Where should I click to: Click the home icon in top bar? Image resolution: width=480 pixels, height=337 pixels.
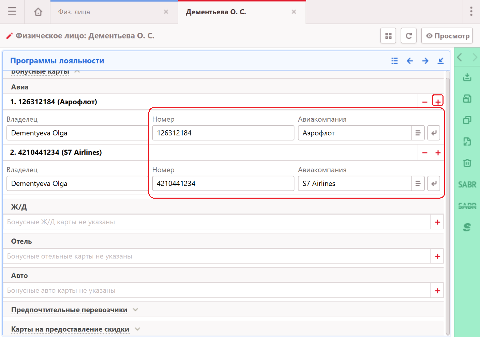pyautogui.click(x=38, y=12)
